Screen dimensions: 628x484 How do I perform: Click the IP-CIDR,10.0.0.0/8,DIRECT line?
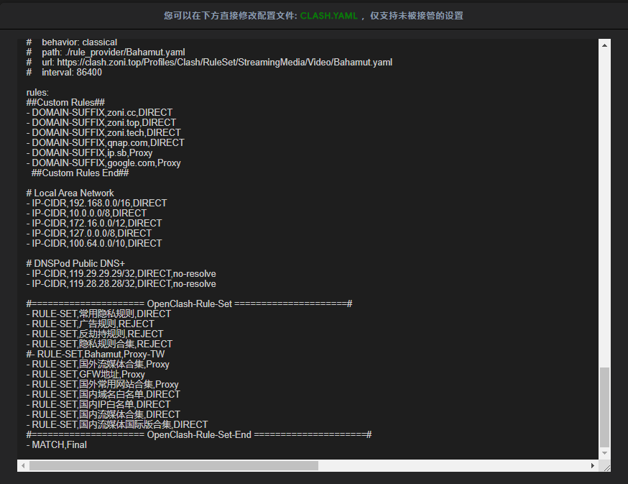pyautogui.click(x=86, y=213)
